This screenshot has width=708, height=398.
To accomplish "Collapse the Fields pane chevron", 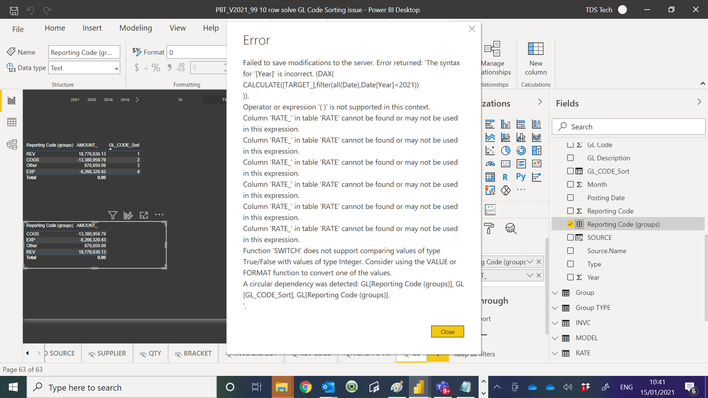I will point(699,102).
